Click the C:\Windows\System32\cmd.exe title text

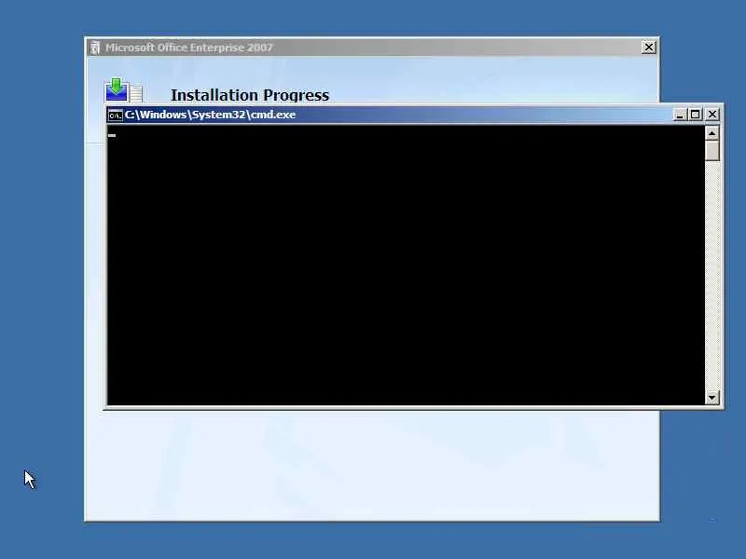tap(210, 115)
